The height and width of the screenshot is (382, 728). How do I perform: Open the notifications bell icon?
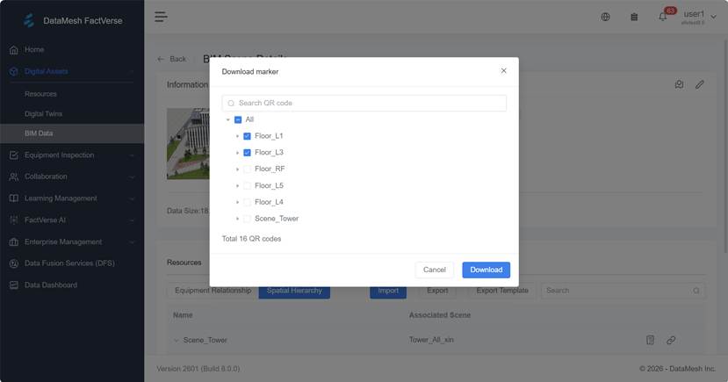pos(663,17)
